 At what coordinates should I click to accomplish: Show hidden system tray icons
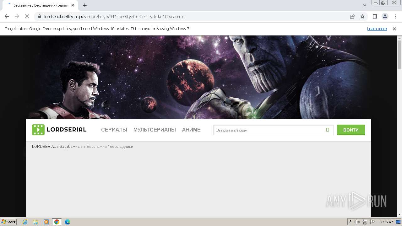tap(350, 222)
